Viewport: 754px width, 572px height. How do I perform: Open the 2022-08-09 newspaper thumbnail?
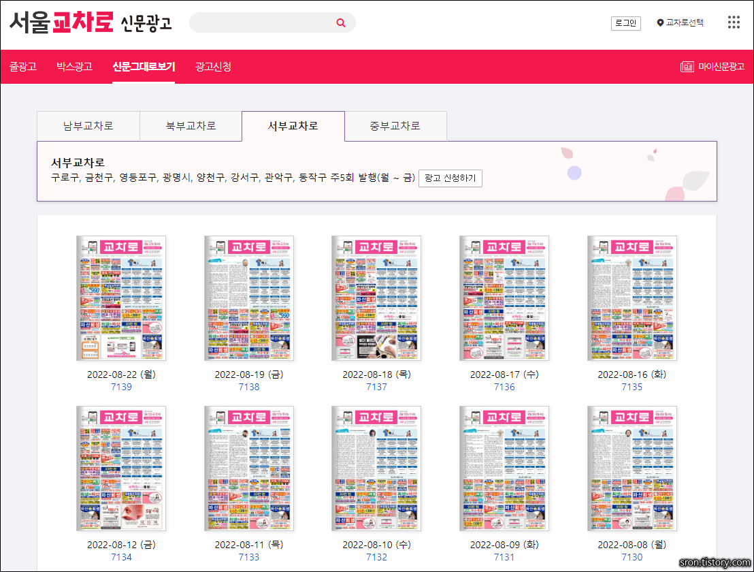click(504, 468)
